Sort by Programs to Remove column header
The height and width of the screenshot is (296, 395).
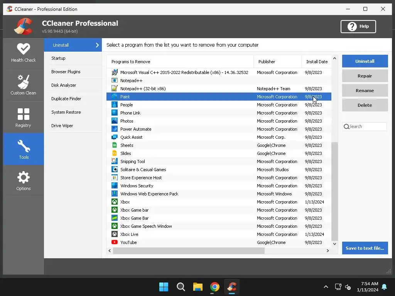point(180,62)
